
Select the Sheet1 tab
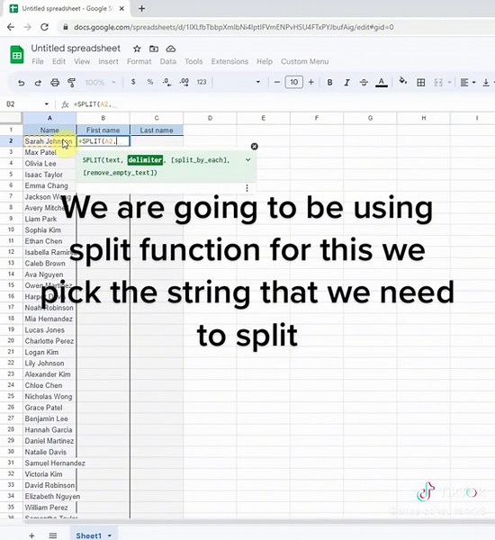click(88, 535)
